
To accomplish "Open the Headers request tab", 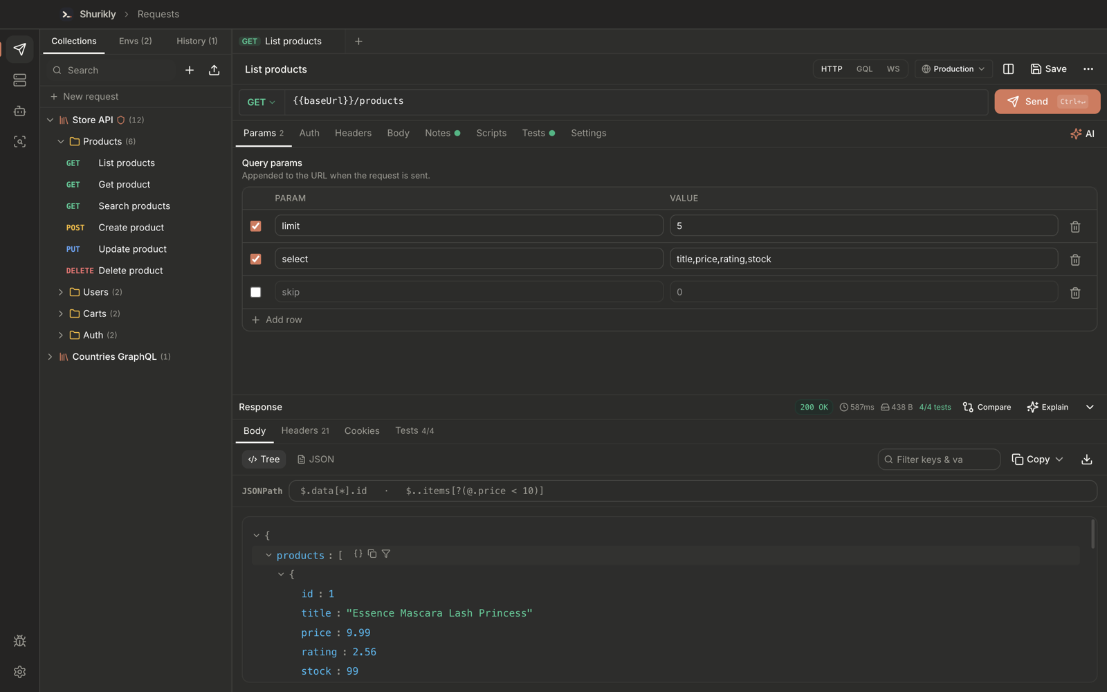I will coord(353,133).
